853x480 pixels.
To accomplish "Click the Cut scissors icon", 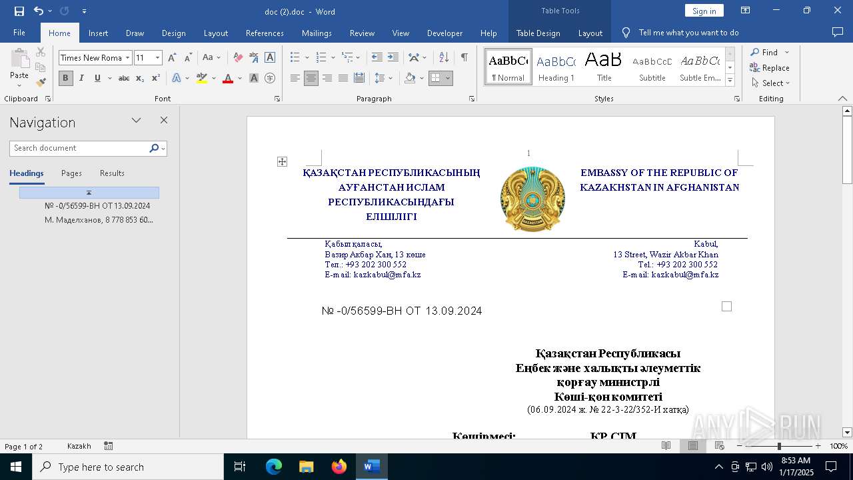I will click(41, 52).
